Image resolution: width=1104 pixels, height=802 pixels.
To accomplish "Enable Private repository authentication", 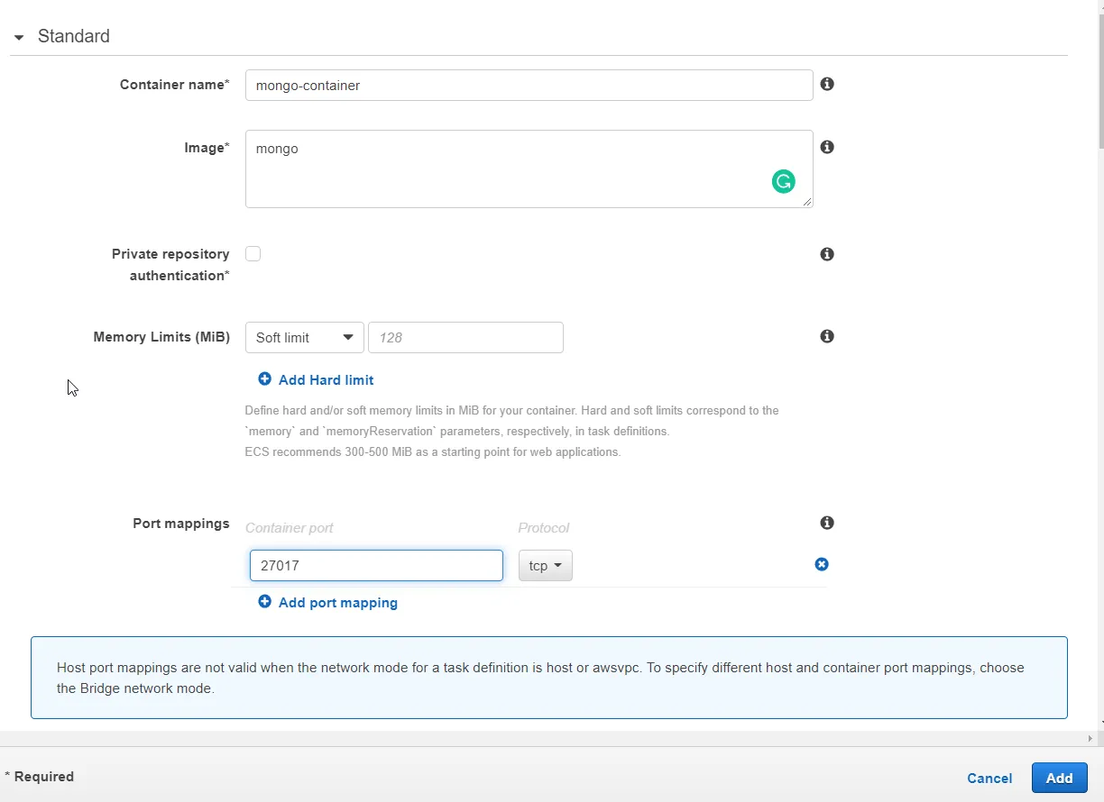I will click(253, 253).
